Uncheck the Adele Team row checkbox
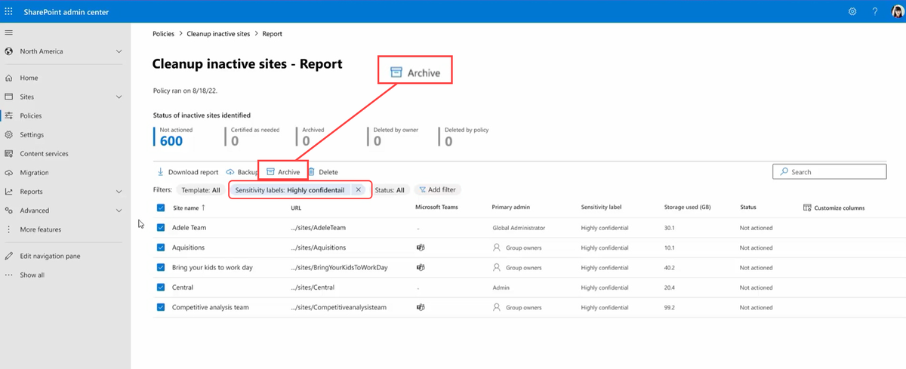Viewport: 906px width, 369px height. (x=161, y=227)
